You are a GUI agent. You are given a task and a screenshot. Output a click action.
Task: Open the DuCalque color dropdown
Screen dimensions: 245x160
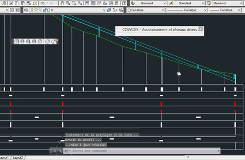(x=146, y=10)
